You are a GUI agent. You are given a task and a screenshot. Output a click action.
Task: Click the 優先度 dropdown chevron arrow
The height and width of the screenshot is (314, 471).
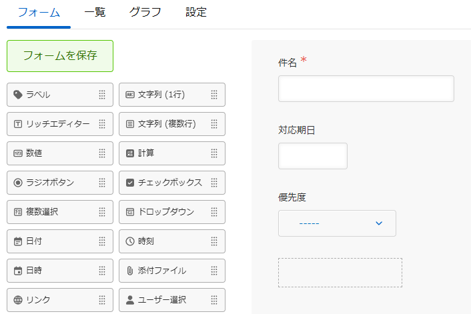(379, 223)
